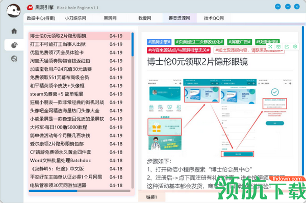Viewport: 306px width, 203px height.
Task: Click the blue up-arrow title button
Action: (278, 7)
